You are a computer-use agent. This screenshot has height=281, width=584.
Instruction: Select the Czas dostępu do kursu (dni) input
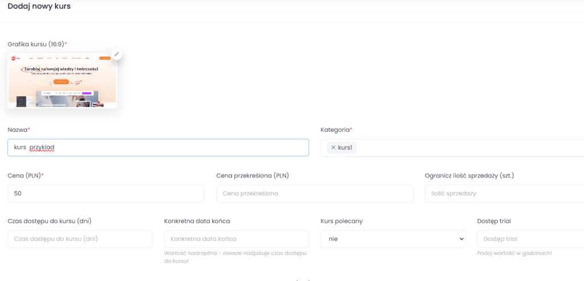pos(80,239)
